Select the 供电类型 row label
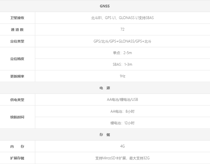The image size is (210, 164). 17,100
